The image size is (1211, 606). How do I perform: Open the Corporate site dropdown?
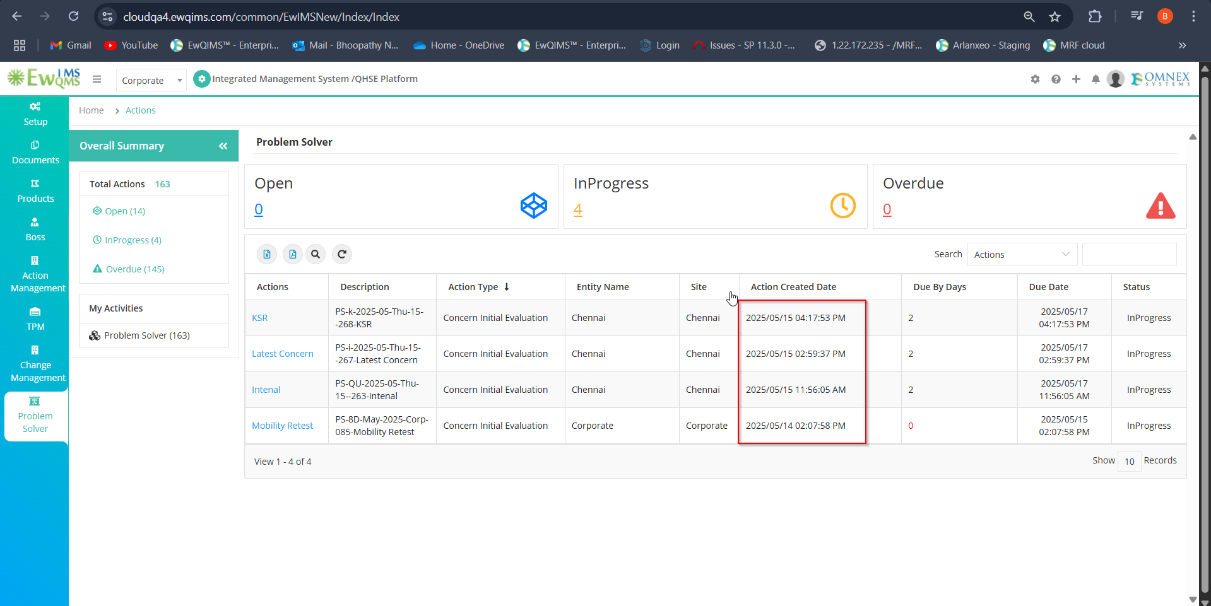[x=151, y=80]
